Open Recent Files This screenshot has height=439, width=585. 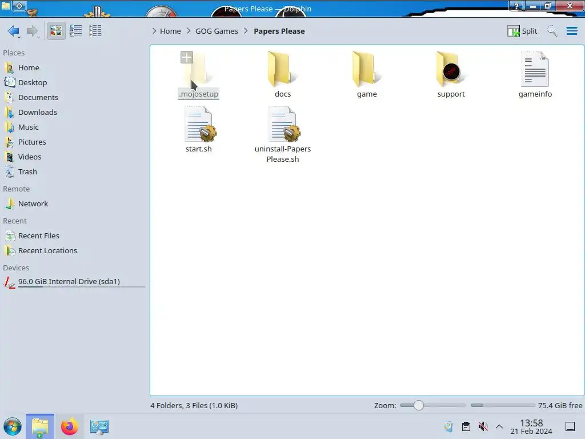click(39, 236)
